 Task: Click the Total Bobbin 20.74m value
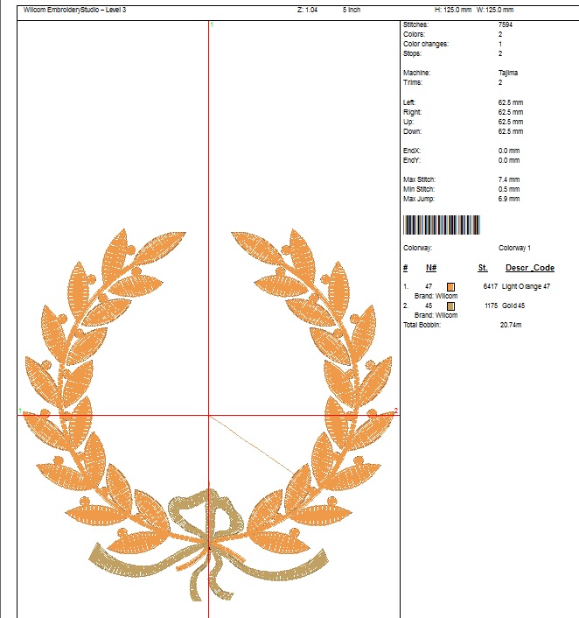tap(510, 325)
